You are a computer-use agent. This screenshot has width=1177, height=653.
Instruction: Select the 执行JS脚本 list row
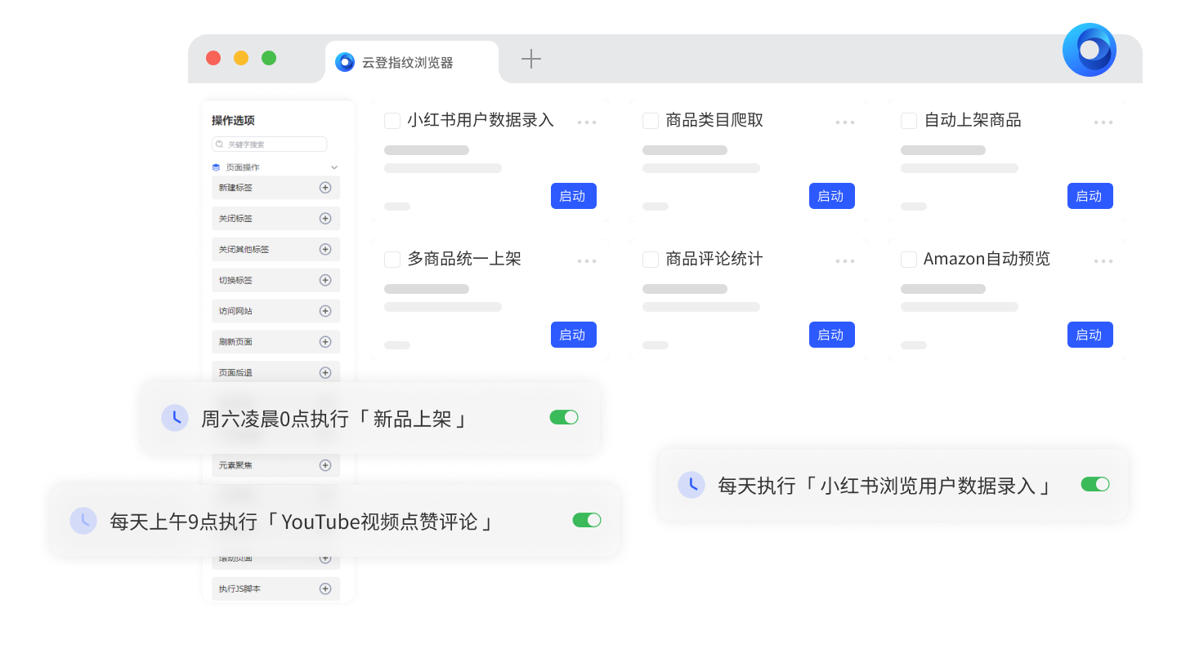275,589
